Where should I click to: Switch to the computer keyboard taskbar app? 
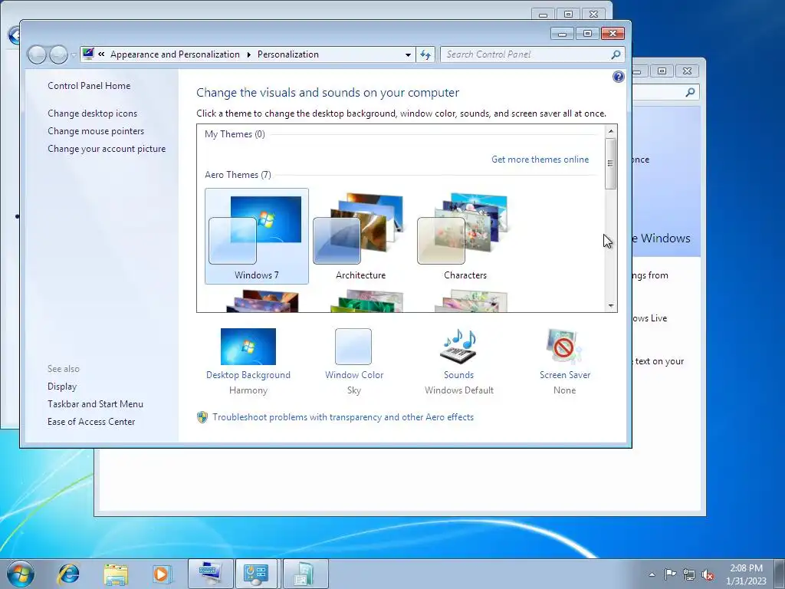pyautogui.click(x=210, y=574)
